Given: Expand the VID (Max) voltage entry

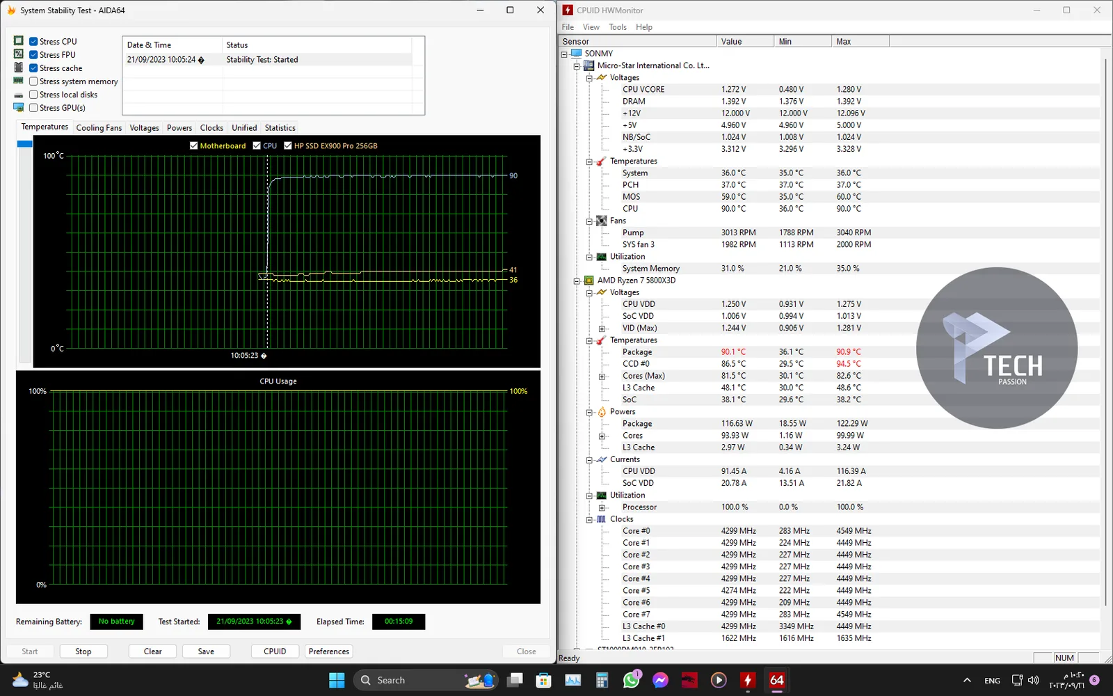Looking at the screenshot, I should [602, 329].
